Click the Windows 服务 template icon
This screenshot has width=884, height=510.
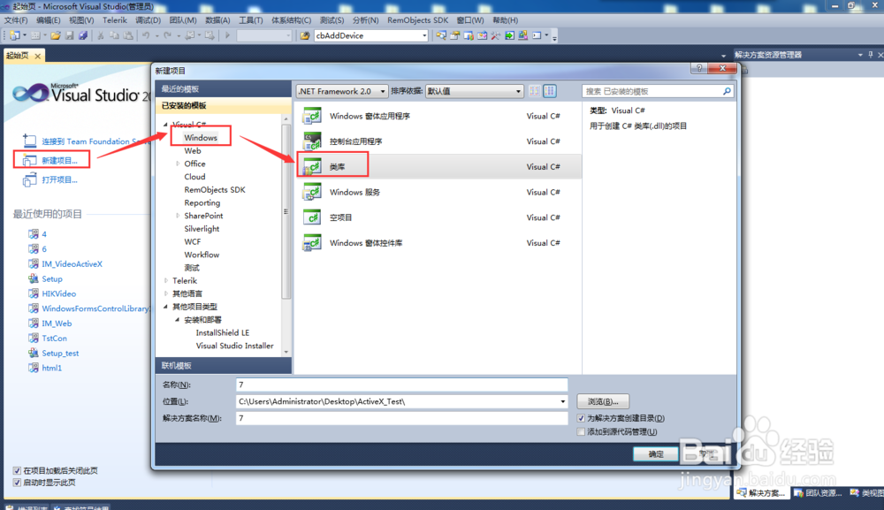[x=312, y=192]
